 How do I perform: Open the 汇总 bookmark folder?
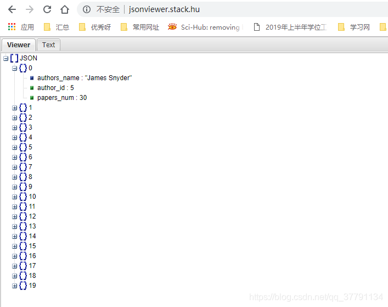(57, 27)
